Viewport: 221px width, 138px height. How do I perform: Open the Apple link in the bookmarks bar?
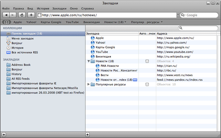coord(18,22)
